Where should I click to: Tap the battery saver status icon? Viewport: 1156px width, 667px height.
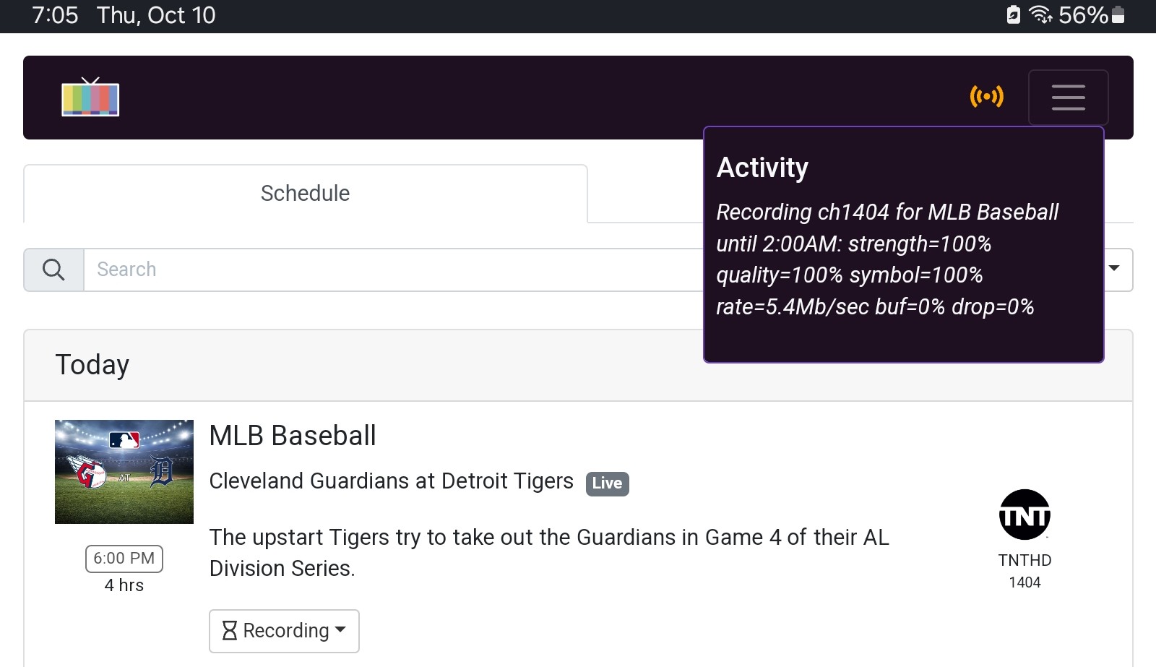tap(1013, 14)
